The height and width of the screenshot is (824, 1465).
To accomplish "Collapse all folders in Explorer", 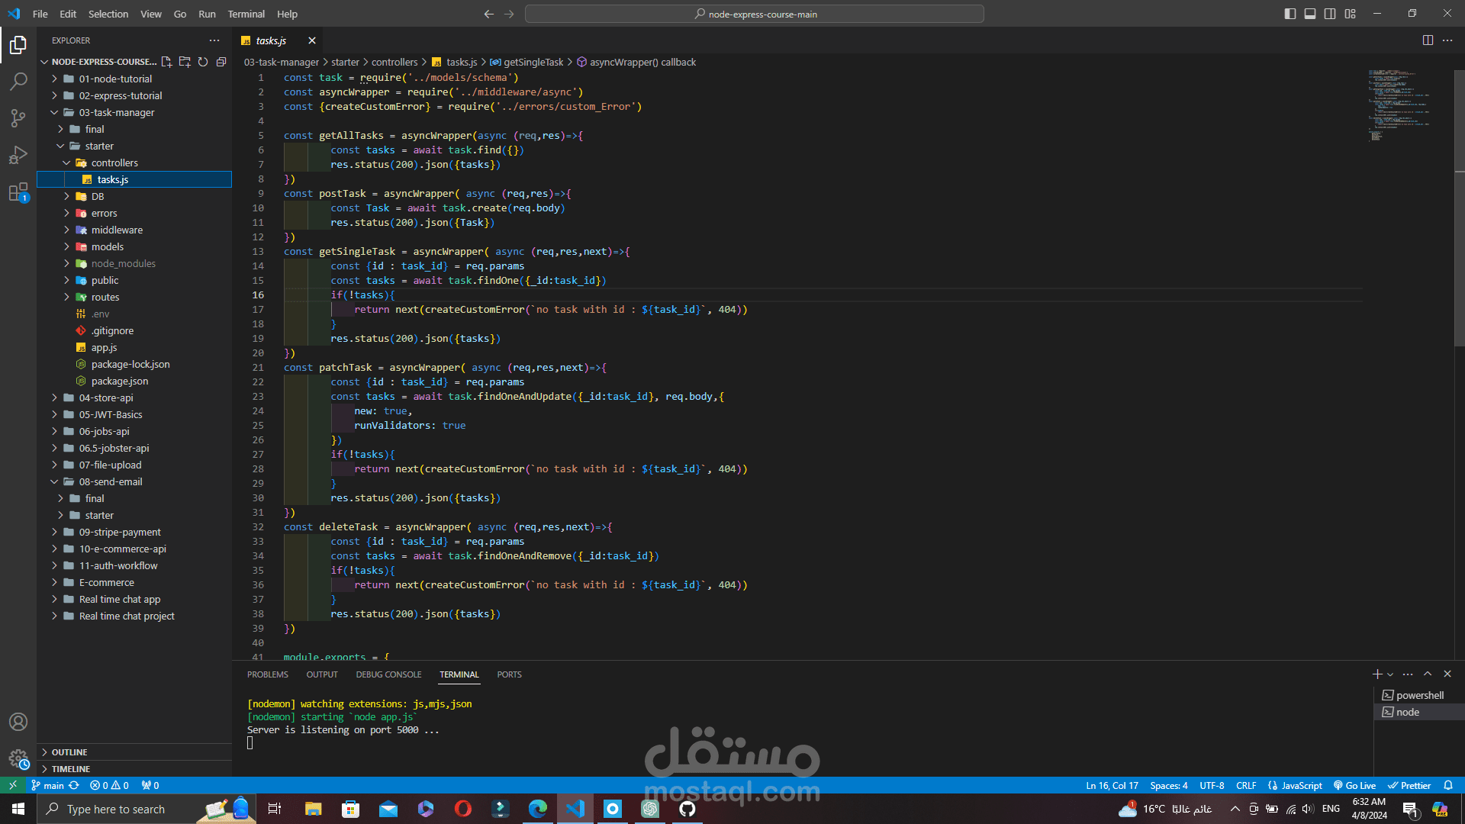I will (x=221, y=62).
